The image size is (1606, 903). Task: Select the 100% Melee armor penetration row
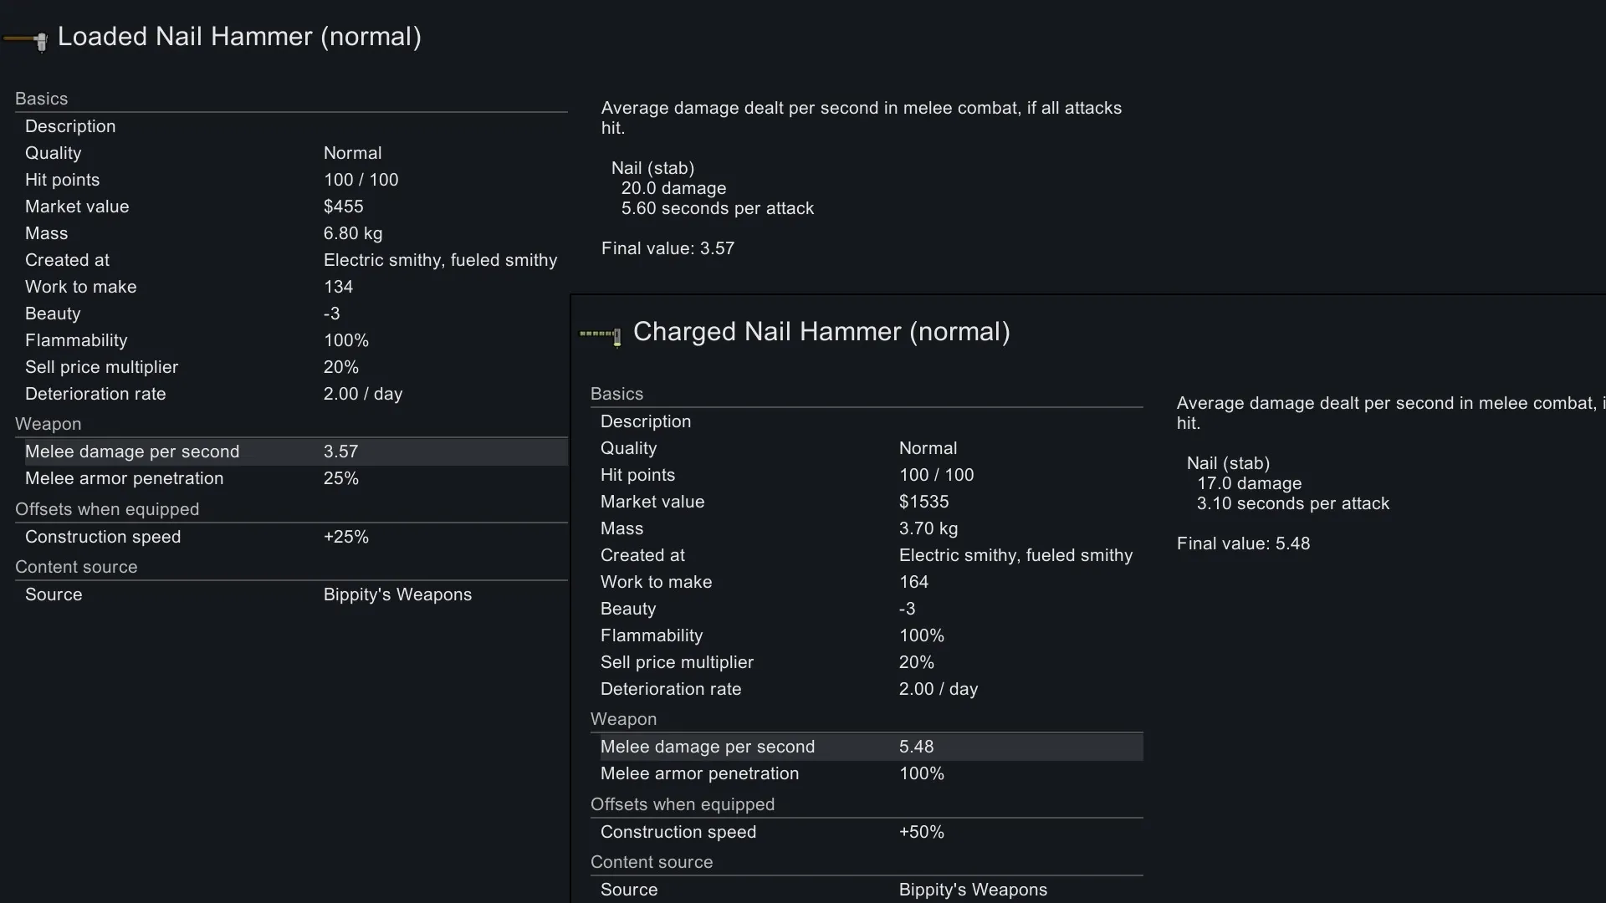point(871,773)
